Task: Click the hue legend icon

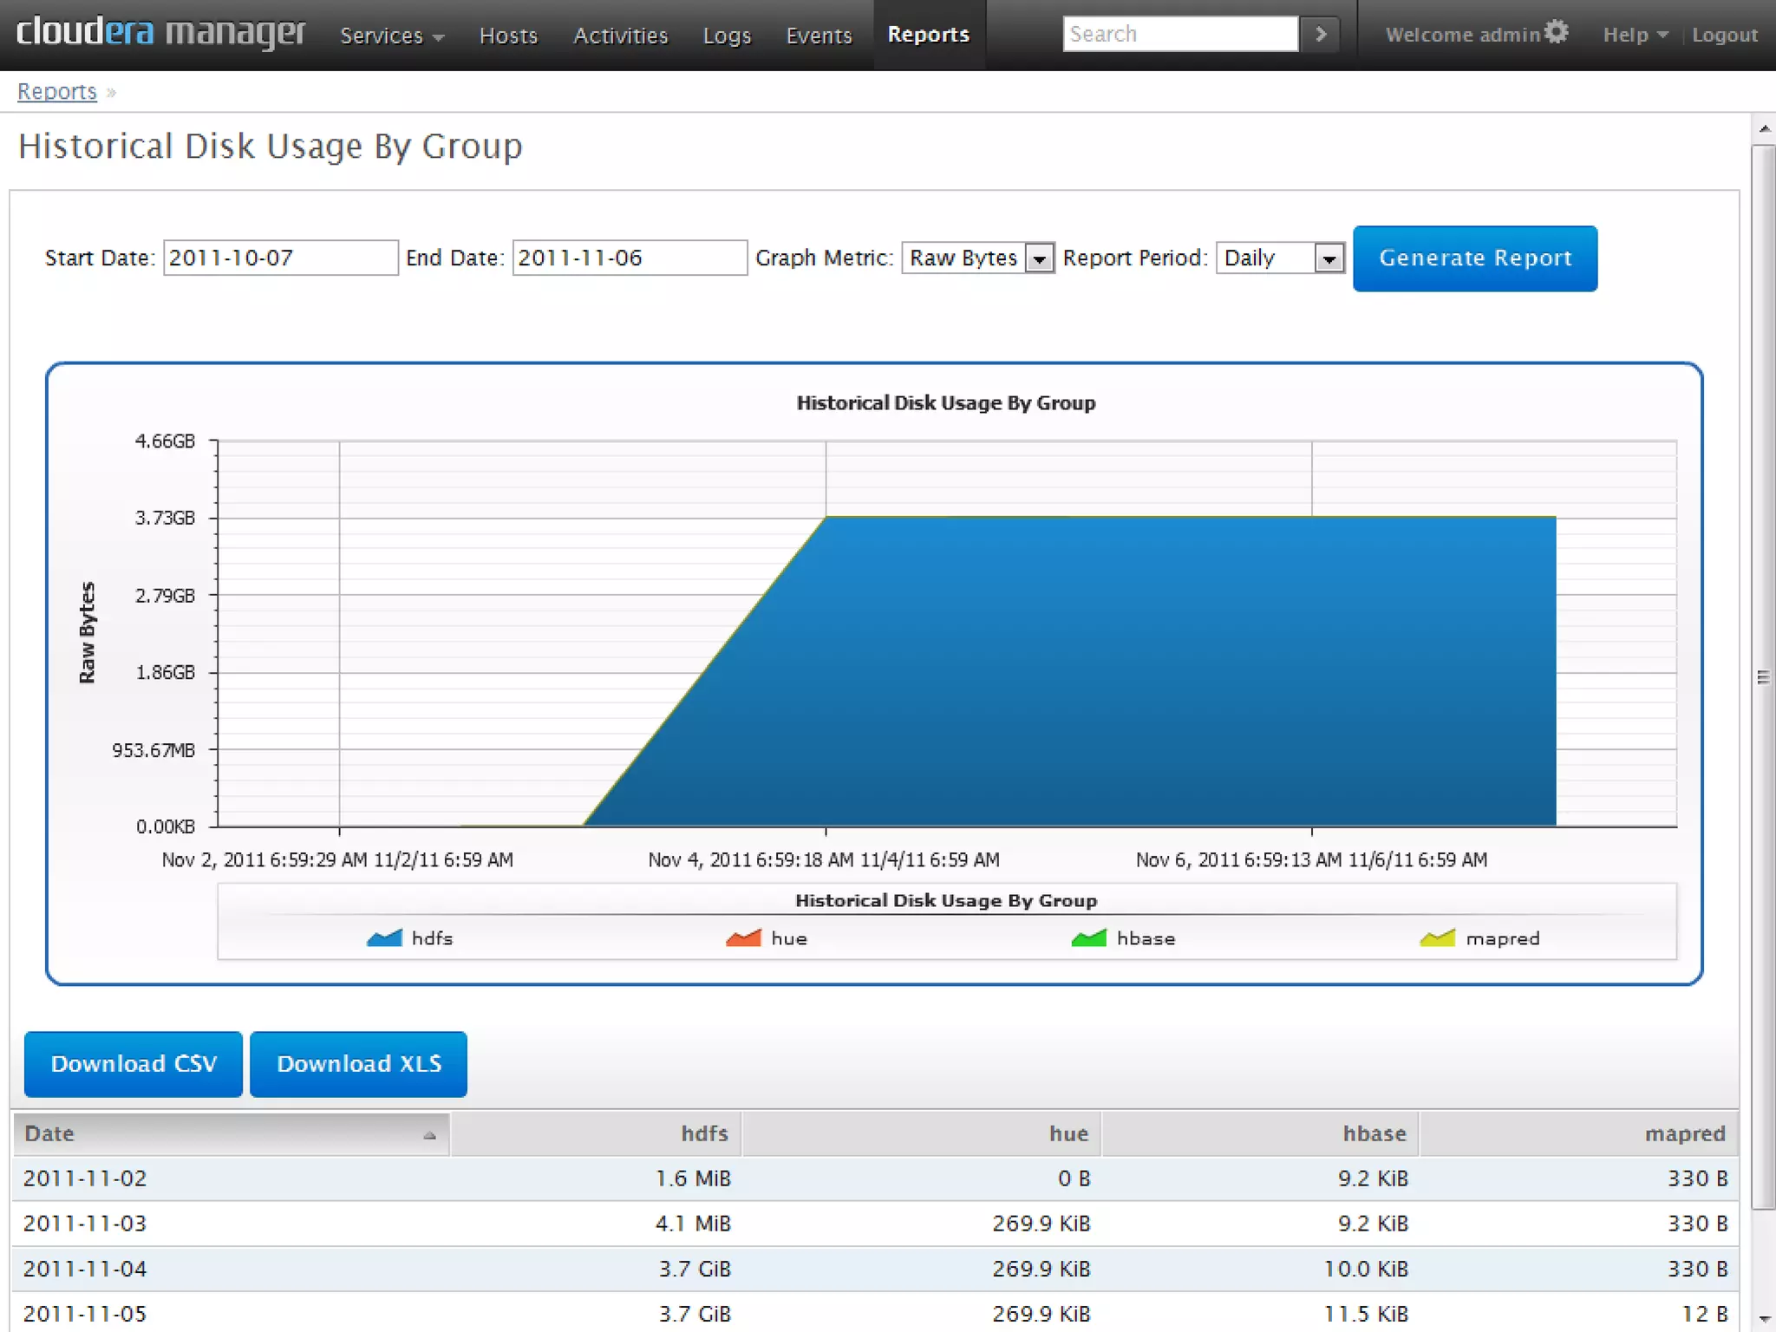Action: [743, 938]
